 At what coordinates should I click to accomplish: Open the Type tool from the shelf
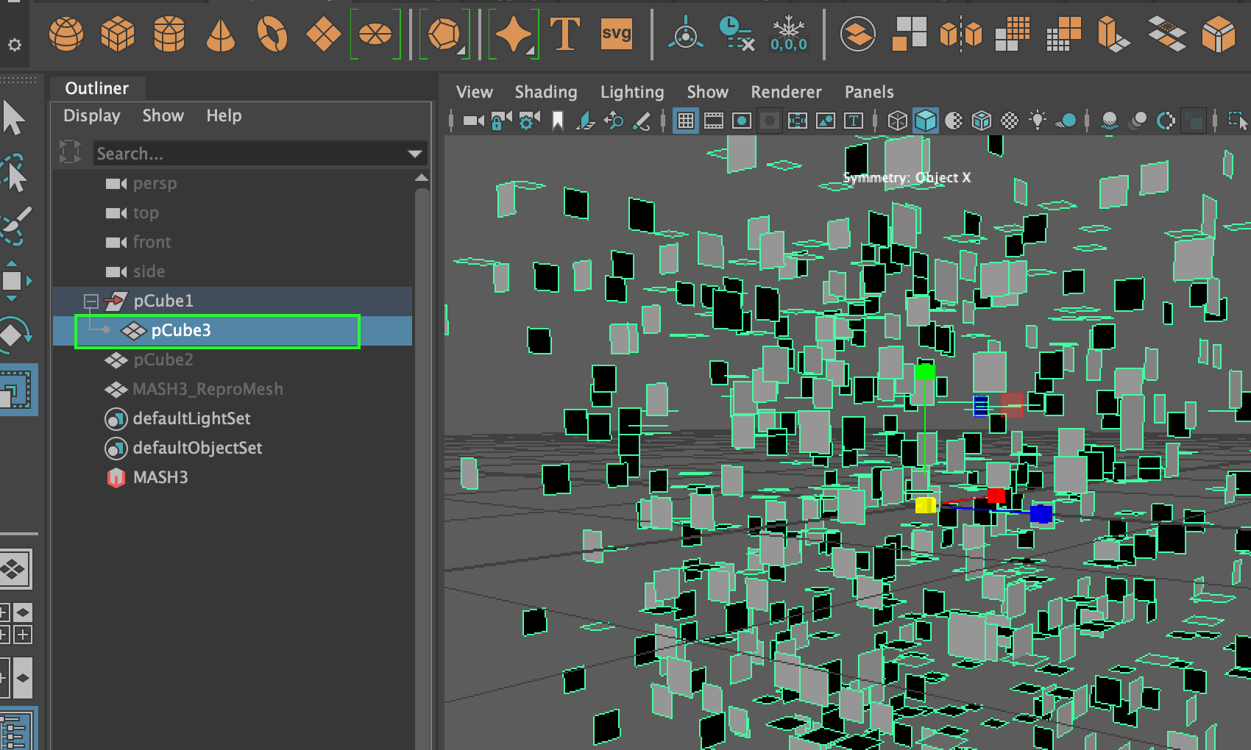[564, 33]
